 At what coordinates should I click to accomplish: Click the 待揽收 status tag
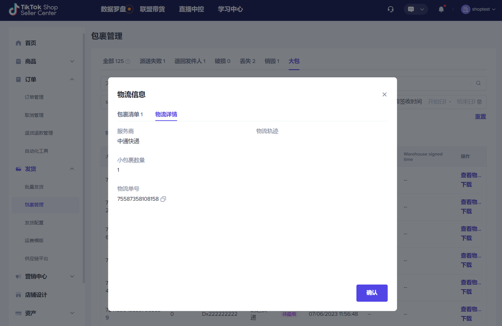(x=289, y=314)
